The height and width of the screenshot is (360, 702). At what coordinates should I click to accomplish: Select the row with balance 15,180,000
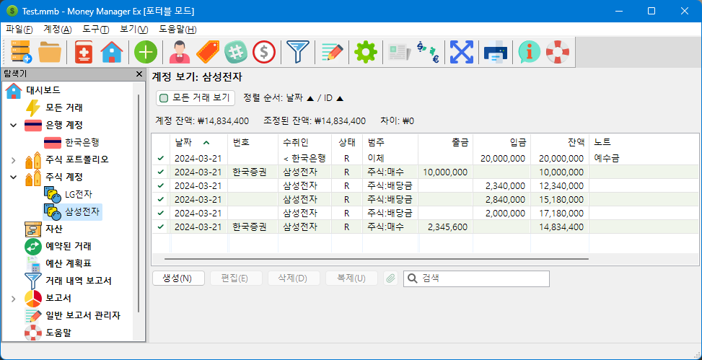(x=425, y=199)
